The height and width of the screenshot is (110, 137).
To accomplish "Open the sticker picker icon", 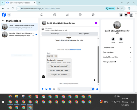I will point(50,89).
